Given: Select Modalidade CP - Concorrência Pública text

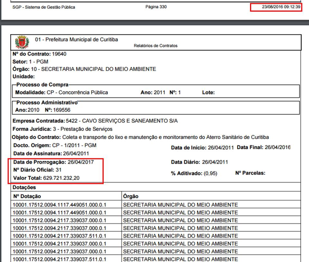Looking at the screenshot, I should click(62, 92).
